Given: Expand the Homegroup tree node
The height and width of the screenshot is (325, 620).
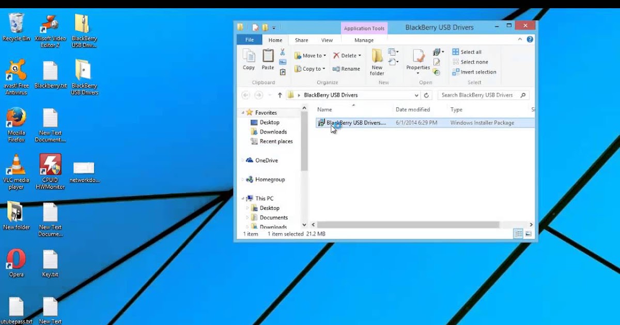Looking at the screenshot, I should (x=243, y=180).
